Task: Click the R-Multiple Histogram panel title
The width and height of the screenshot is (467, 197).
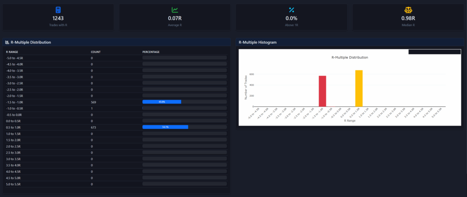Action: click(x=257, y=42)
